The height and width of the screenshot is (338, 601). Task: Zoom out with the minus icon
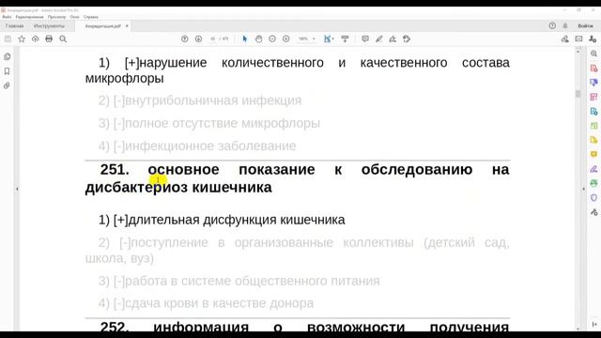(x=272, y=38)
